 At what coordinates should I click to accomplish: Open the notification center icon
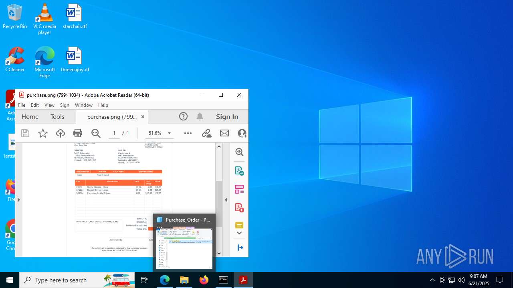[x=500, y=280]
